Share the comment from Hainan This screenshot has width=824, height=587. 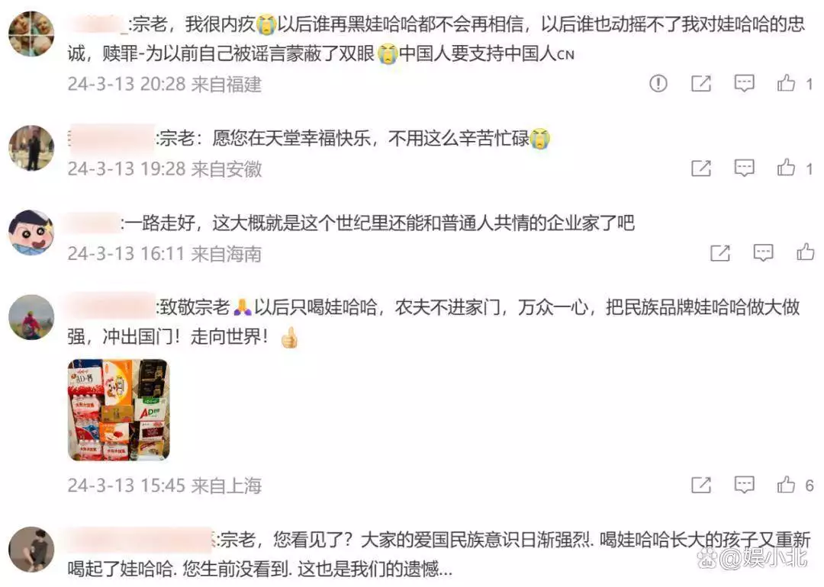coord(720,252)
